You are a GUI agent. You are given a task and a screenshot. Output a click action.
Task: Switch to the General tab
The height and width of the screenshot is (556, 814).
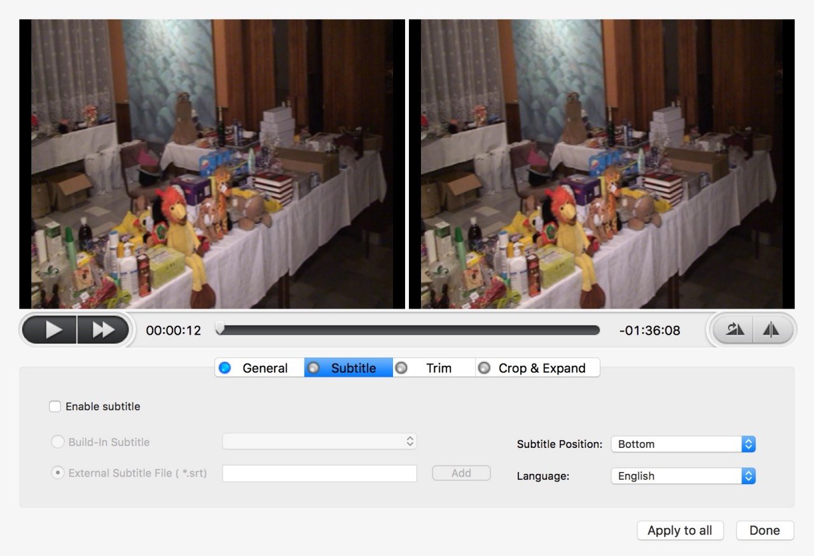click(260, 368)
